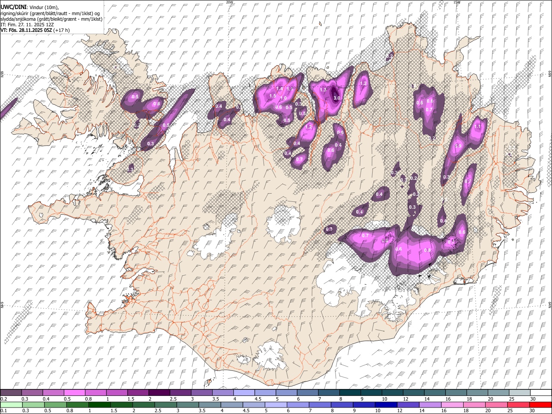Pick the deep blue lower legend swatch at 10

[385, 405]
